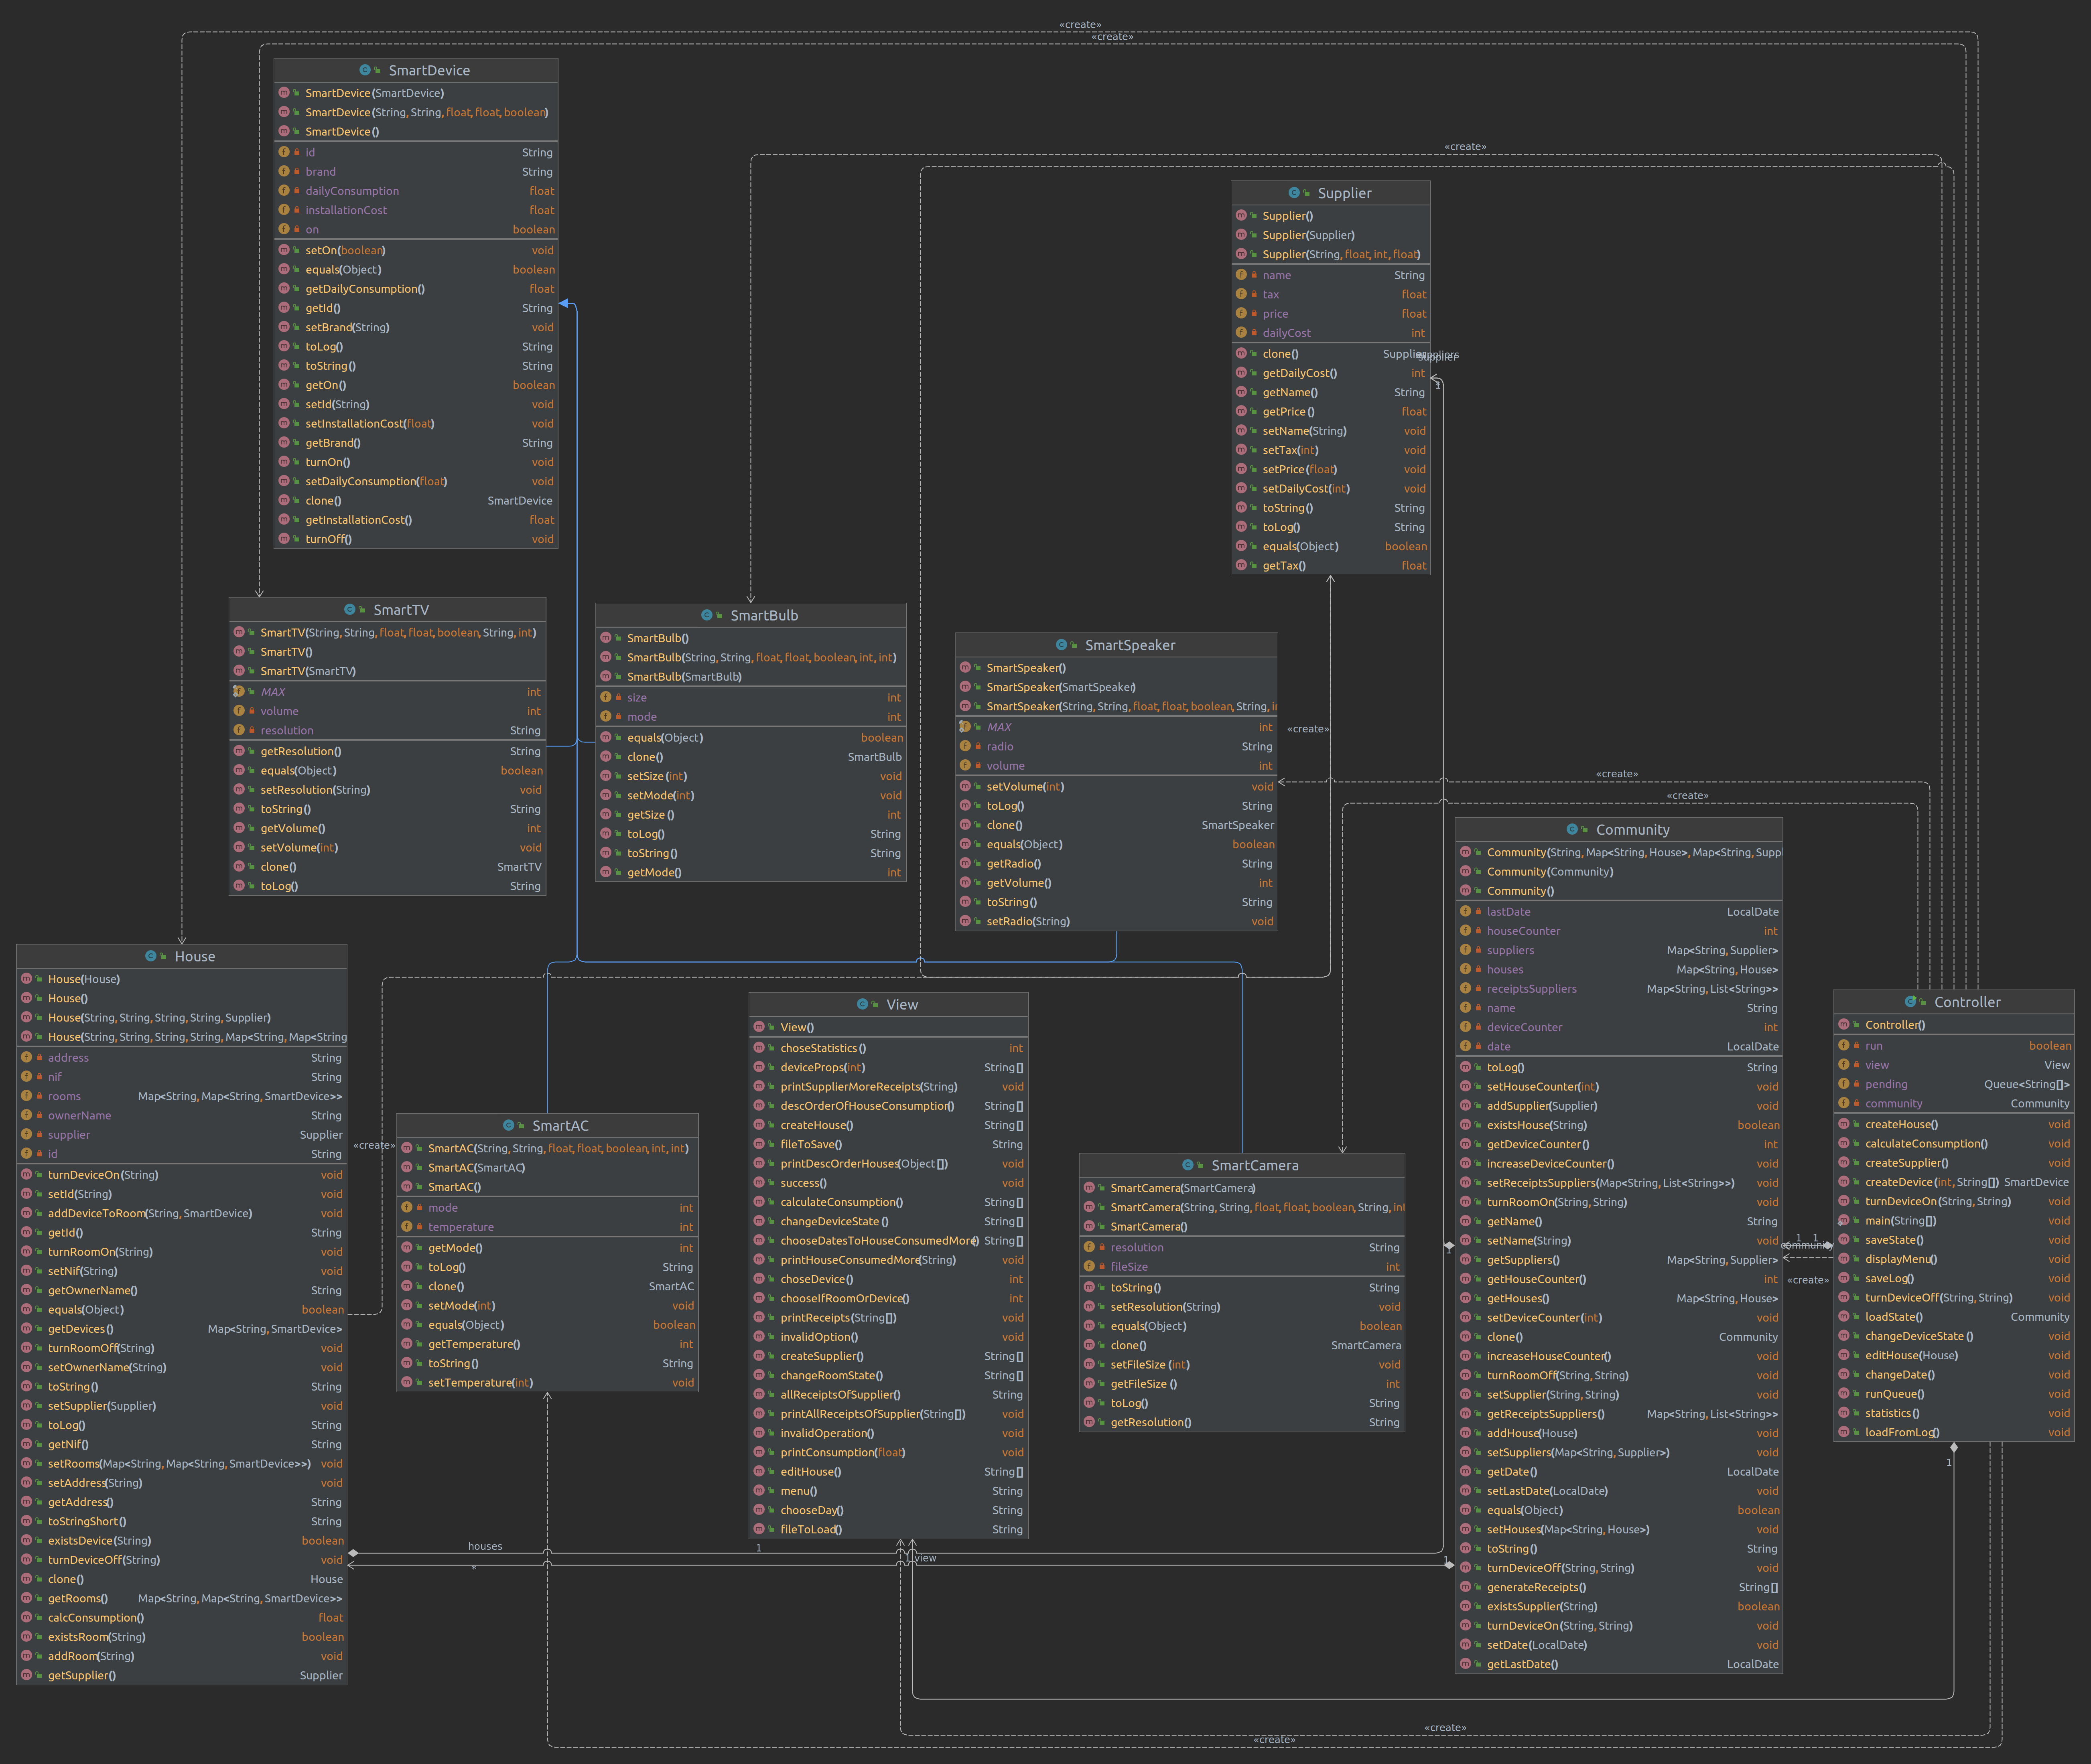Screen dimensions: 2091x1764
Task: Click the field icon next to ownerName in House
Action: [27, 1115]
